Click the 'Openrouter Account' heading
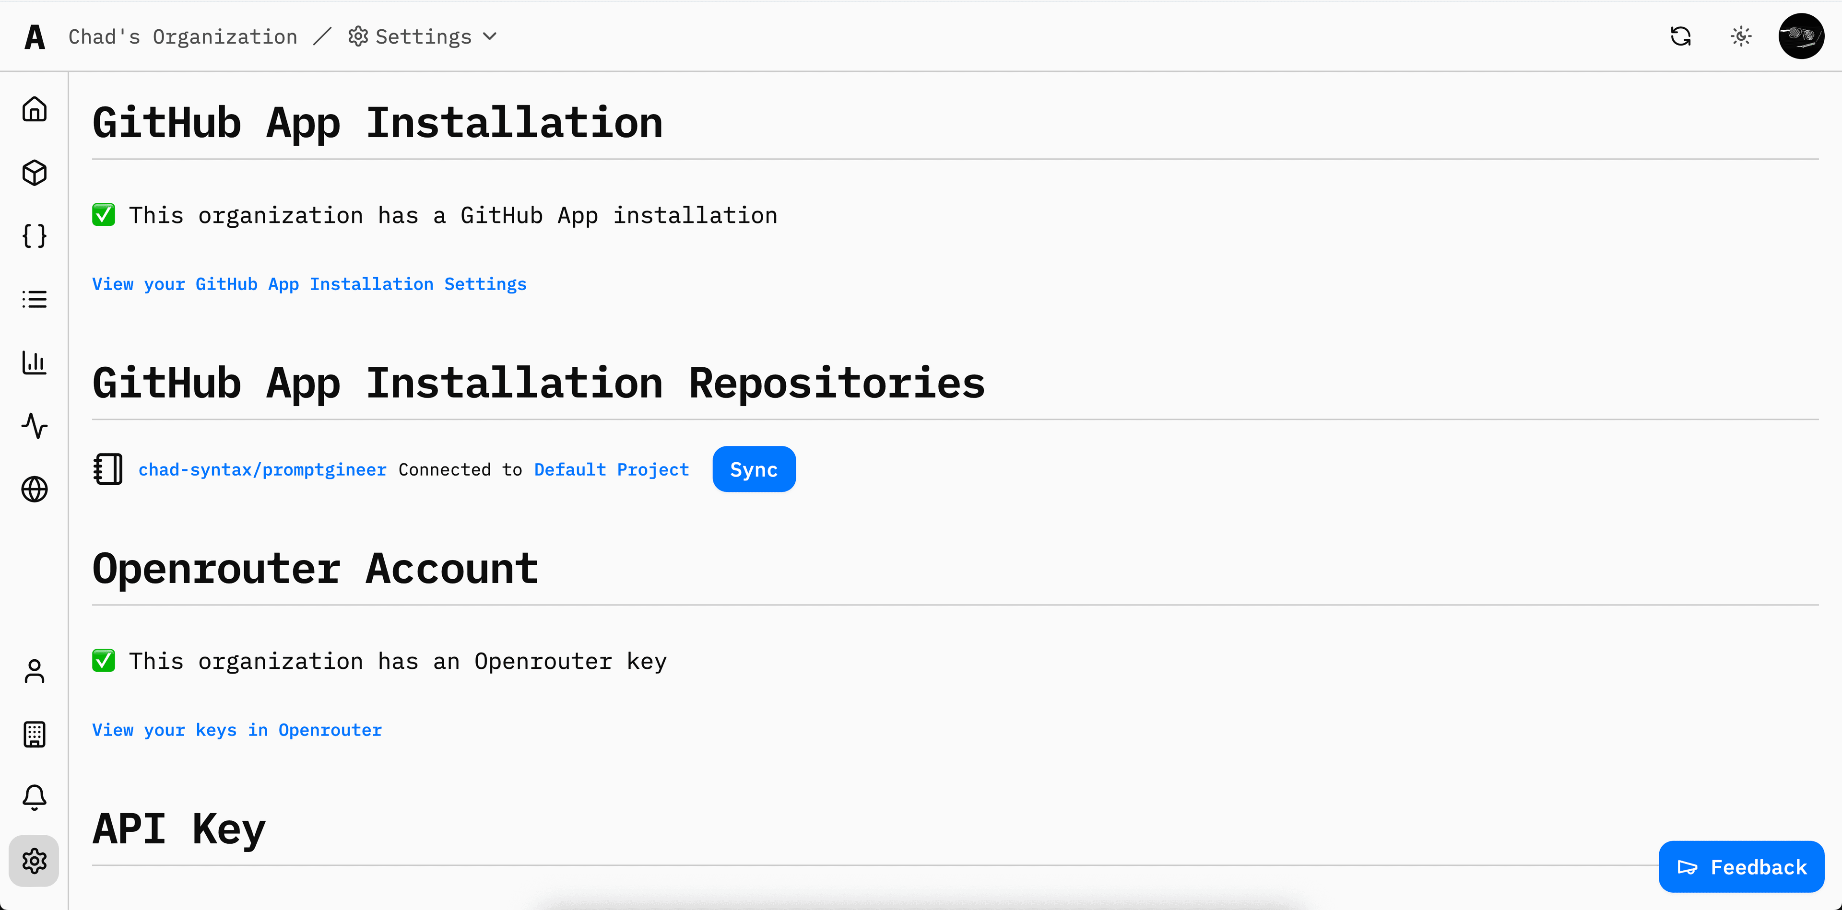Image resolution: width=1842 pixels, height=910 pixels. pyautogui.click(x=315, y=569)
